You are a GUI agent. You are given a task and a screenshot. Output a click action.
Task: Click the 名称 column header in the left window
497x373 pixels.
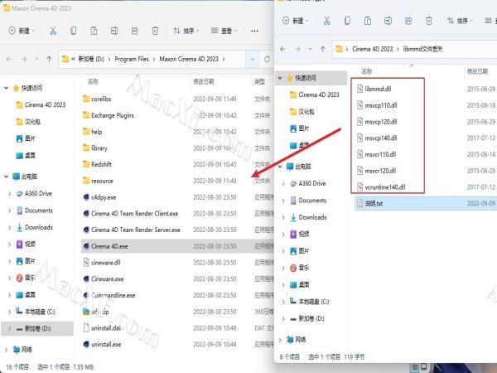[x=93, y=81]
